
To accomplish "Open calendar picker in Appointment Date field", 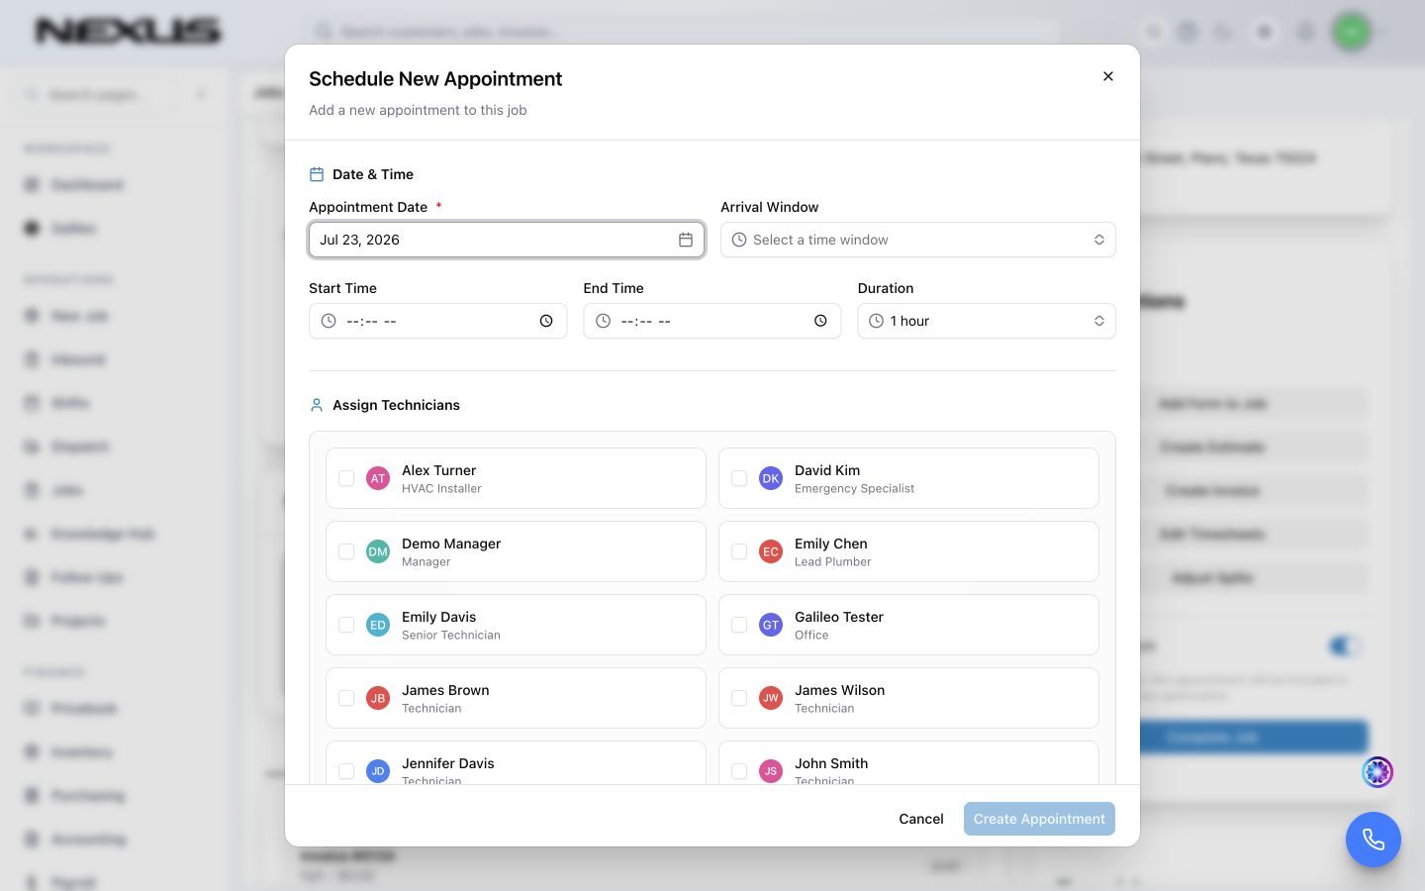I will pyautogui.click(x=686, y=240).
